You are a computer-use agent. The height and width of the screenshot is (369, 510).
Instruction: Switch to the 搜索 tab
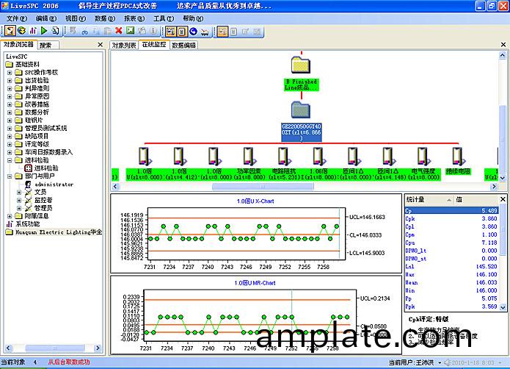(45, 46)
